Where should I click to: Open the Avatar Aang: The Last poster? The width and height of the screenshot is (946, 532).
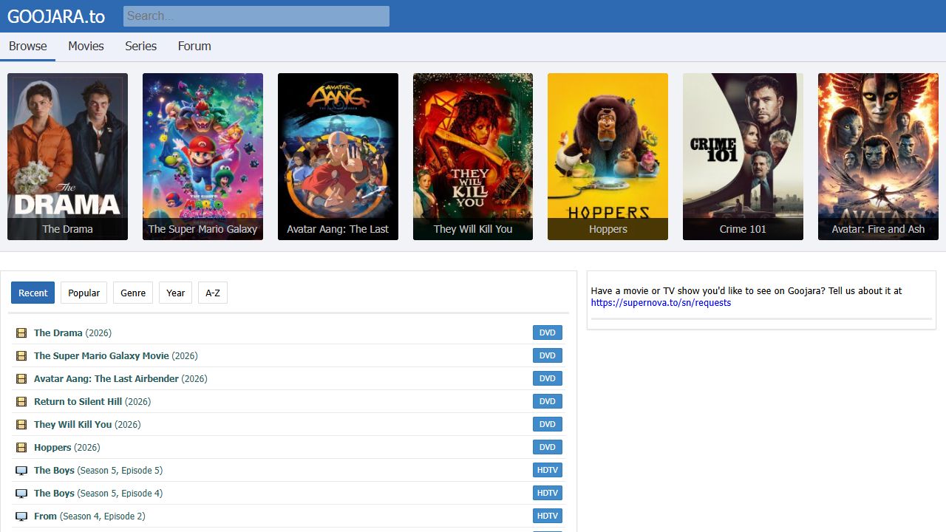338,157
